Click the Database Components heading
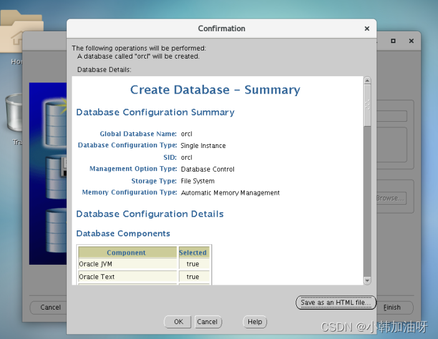The height and width of the screenshot is (339, 438). [x=123, y=233]
